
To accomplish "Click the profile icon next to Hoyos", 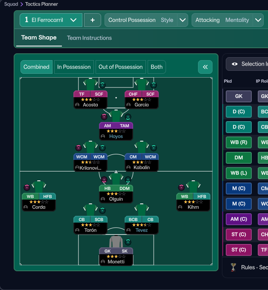I will [x=103, y=136].
